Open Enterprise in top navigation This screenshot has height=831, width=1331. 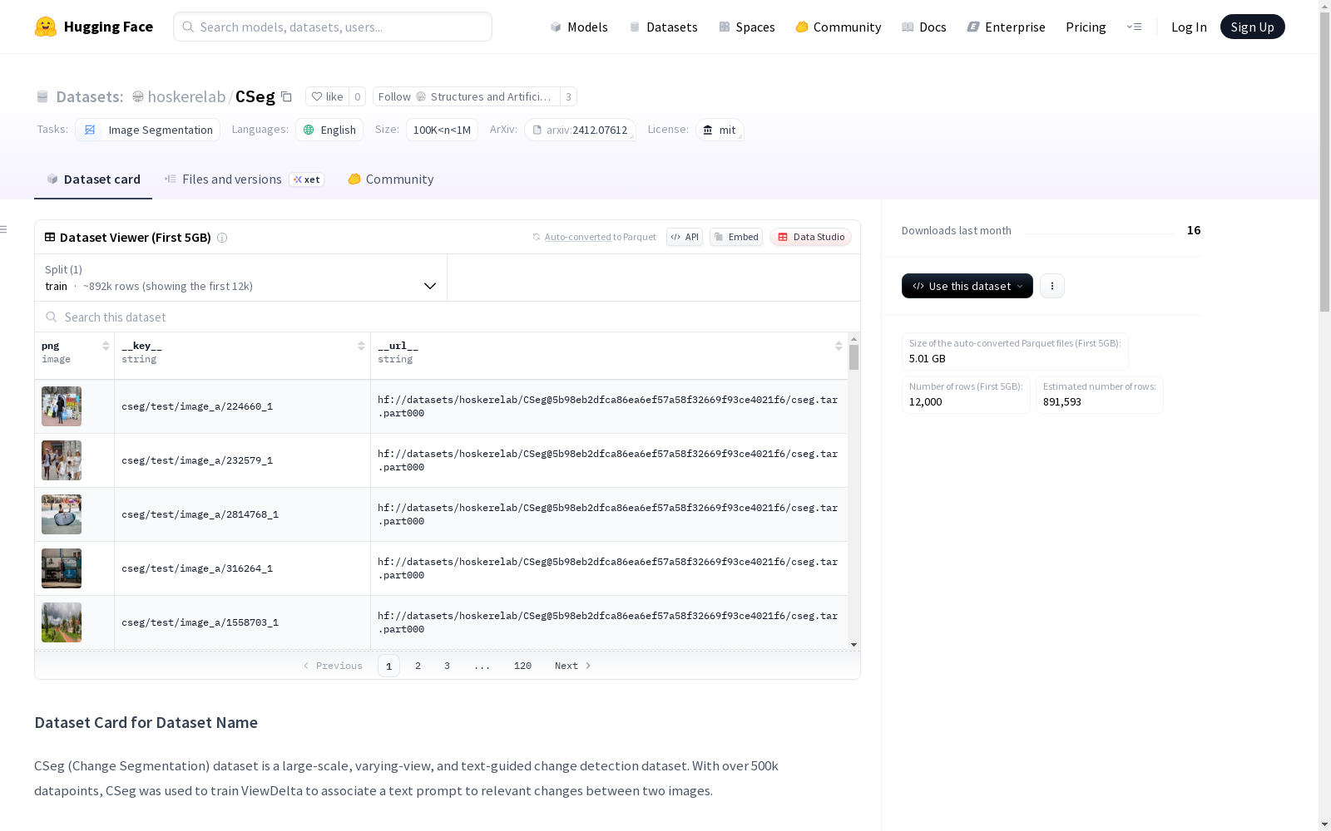[1006, 27]
